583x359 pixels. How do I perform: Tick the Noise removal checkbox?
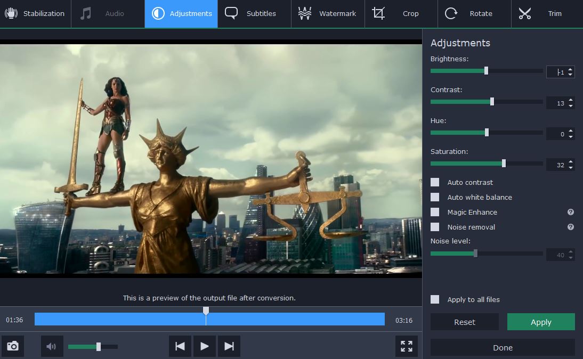click(435, 227)
